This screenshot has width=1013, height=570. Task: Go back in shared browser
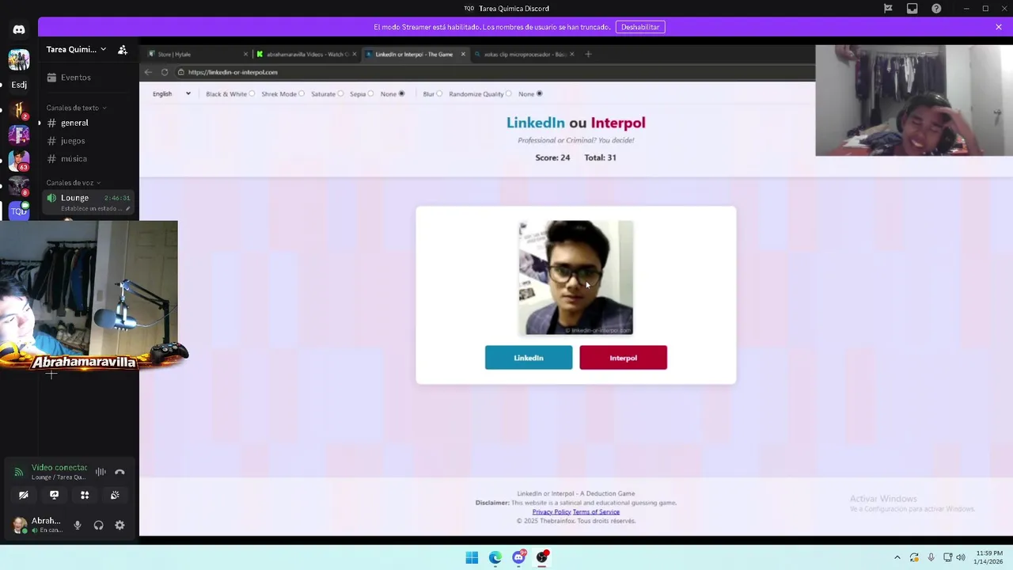point(148,72)
